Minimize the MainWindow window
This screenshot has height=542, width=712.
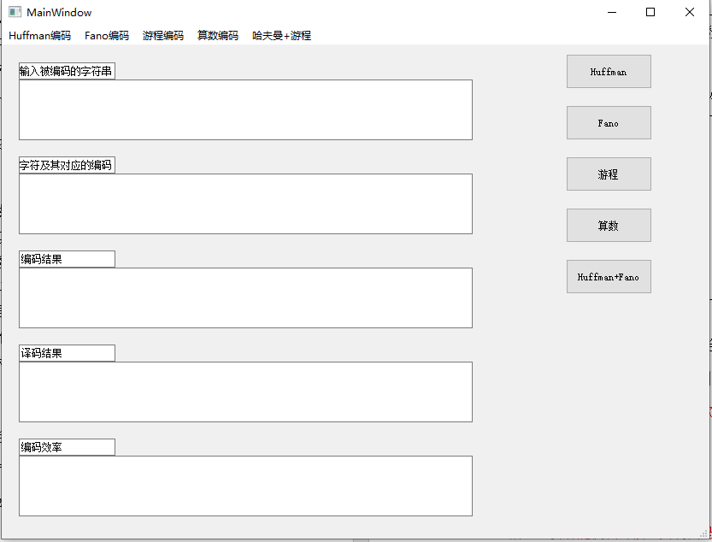[x=612, y=12]
